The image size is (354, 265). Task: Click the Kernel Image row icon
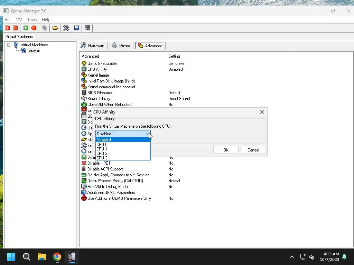click(84, 75)
